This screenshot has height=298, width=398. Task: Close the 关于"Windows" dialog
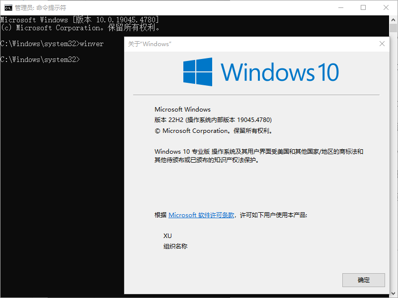coord(382,44)
